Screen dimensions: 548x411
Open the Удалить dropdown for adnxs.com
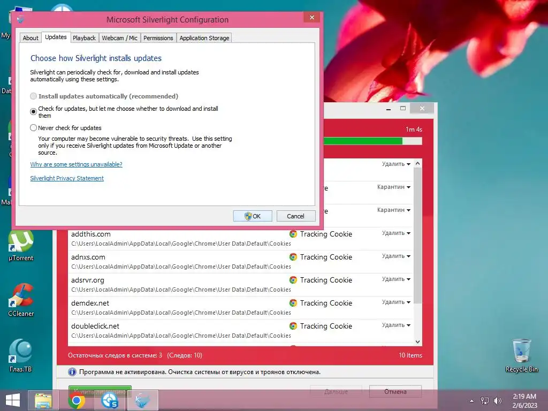(x=396, y=256)
